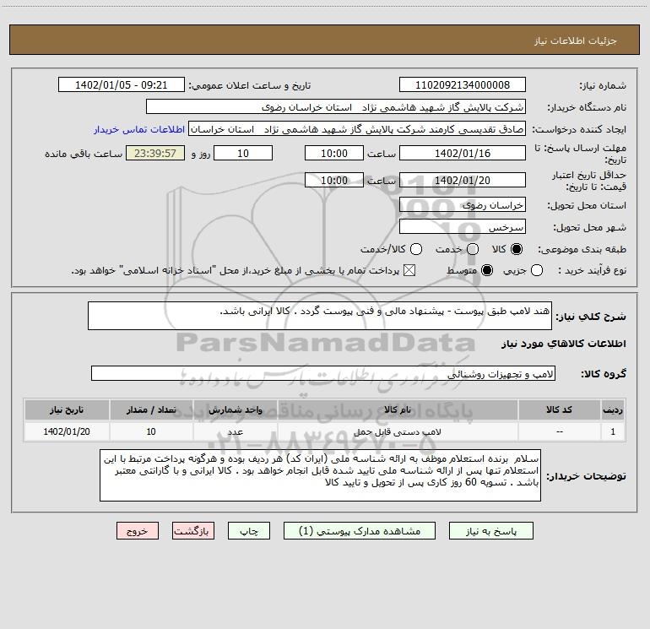Select the جزیی purchase type radio
This screenshot has height=629, width=650.
pos(539,270)
